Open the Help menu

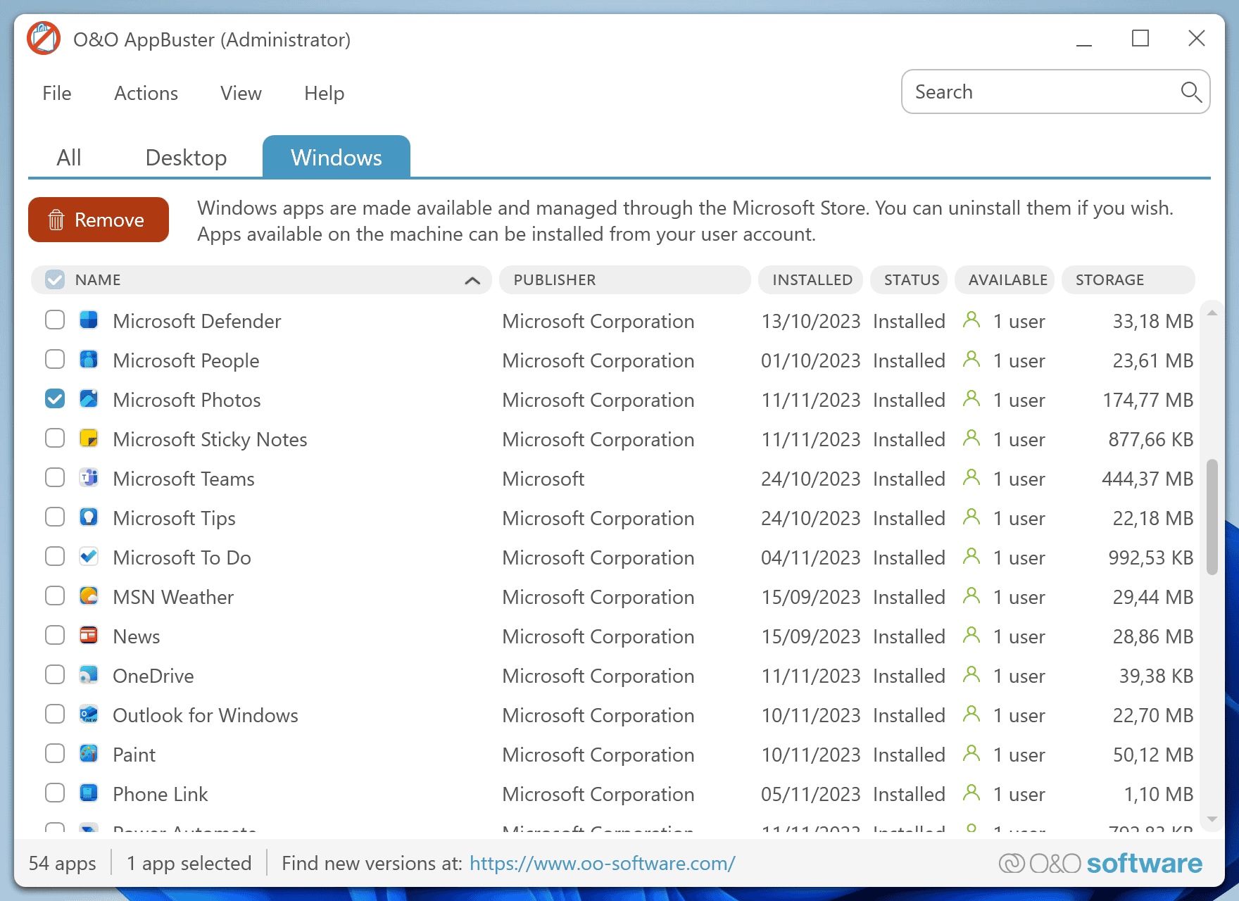324,93
